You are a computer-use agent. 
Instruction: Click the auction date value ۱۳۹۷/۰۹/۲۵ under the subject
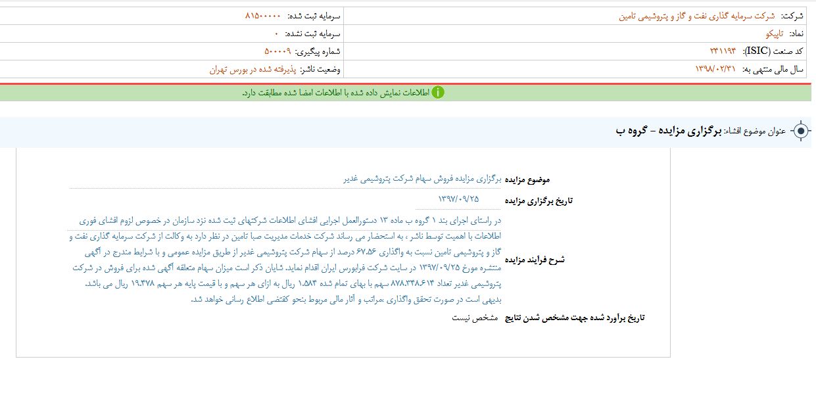[x=458, y=199]
